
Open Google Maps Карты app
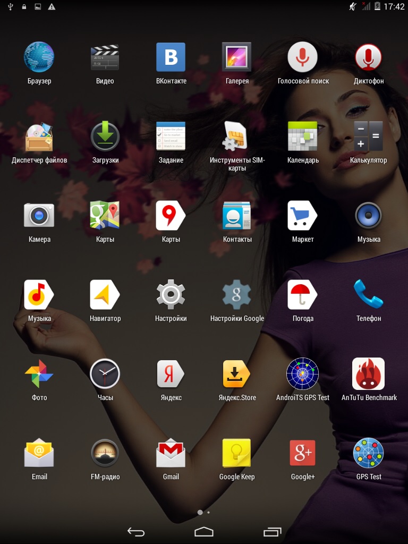tap(105, 215)
